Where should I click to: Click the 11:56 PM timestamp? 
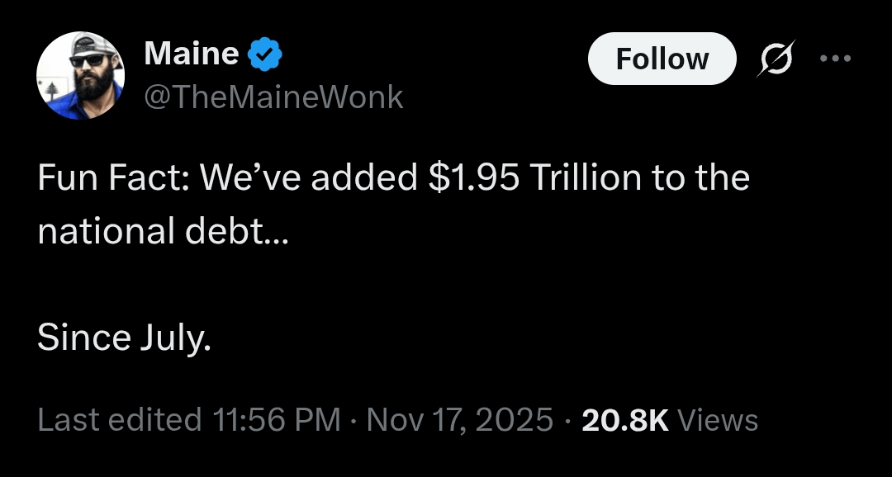click(277, 420)
